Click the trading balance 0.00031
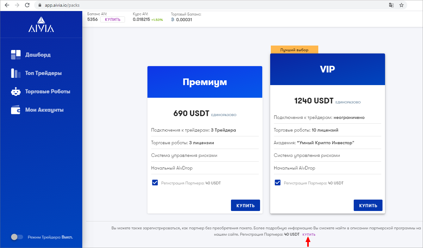The image size is (423, 248). [184, 20]
